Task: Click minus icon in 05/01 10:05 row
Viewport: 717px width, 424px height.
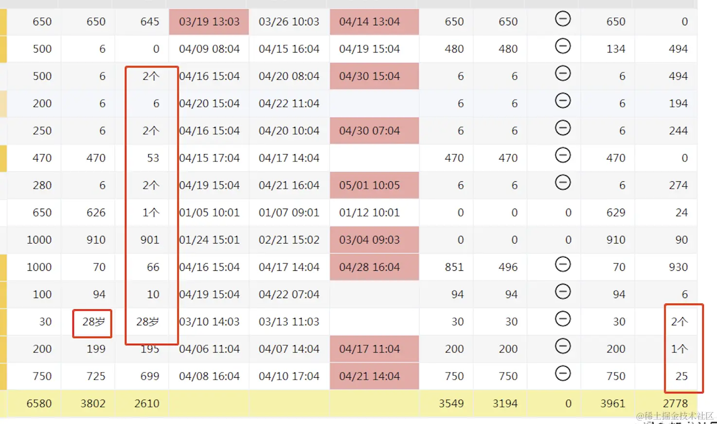Action: pyautogui.click(x=563, y=182)
